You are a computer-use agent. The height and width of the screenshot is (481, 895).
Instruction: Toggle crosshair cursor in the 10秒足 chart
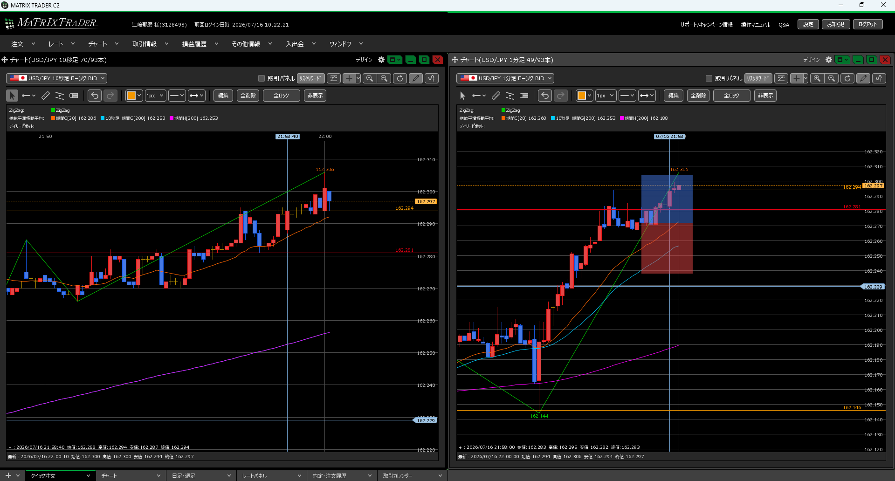coord(349,78)
